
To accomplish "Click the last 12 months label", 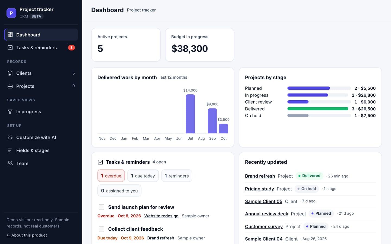I will click(173, 77).
